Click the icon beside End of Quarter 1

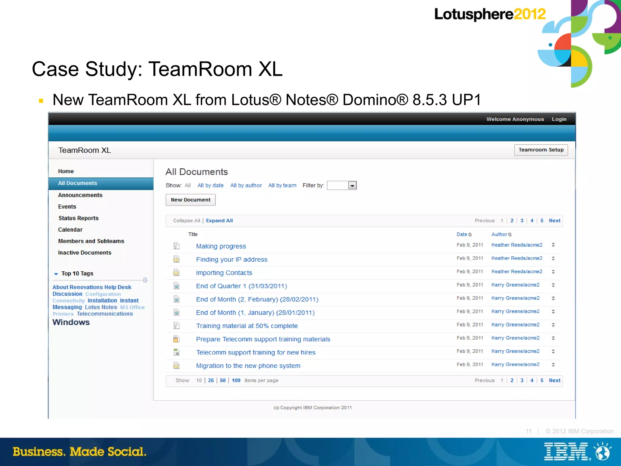pos(176,286)
